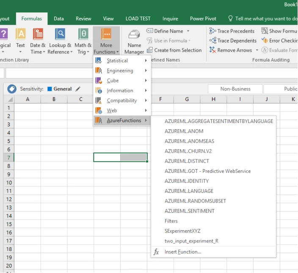
Task: Expand the Engineering submenu arrow
Action: tap(146, 71)
